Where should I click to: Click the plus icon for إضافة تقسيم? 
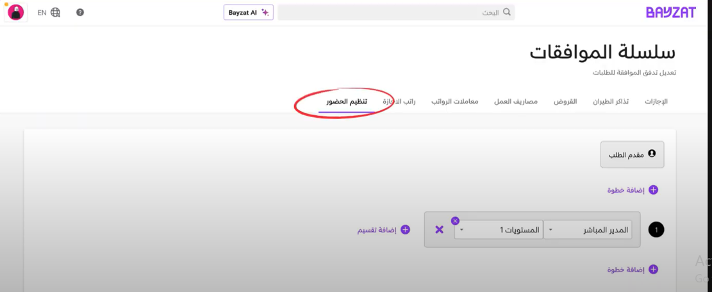405,230
